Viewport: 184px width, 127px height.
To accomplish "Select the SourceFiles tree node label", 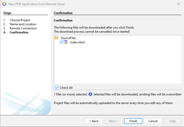I will (x=68, y=38).
